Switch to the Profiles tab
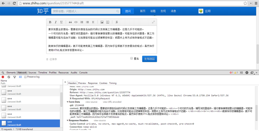The width and height of the screenshot is (259, 131). tap(53, 72)
